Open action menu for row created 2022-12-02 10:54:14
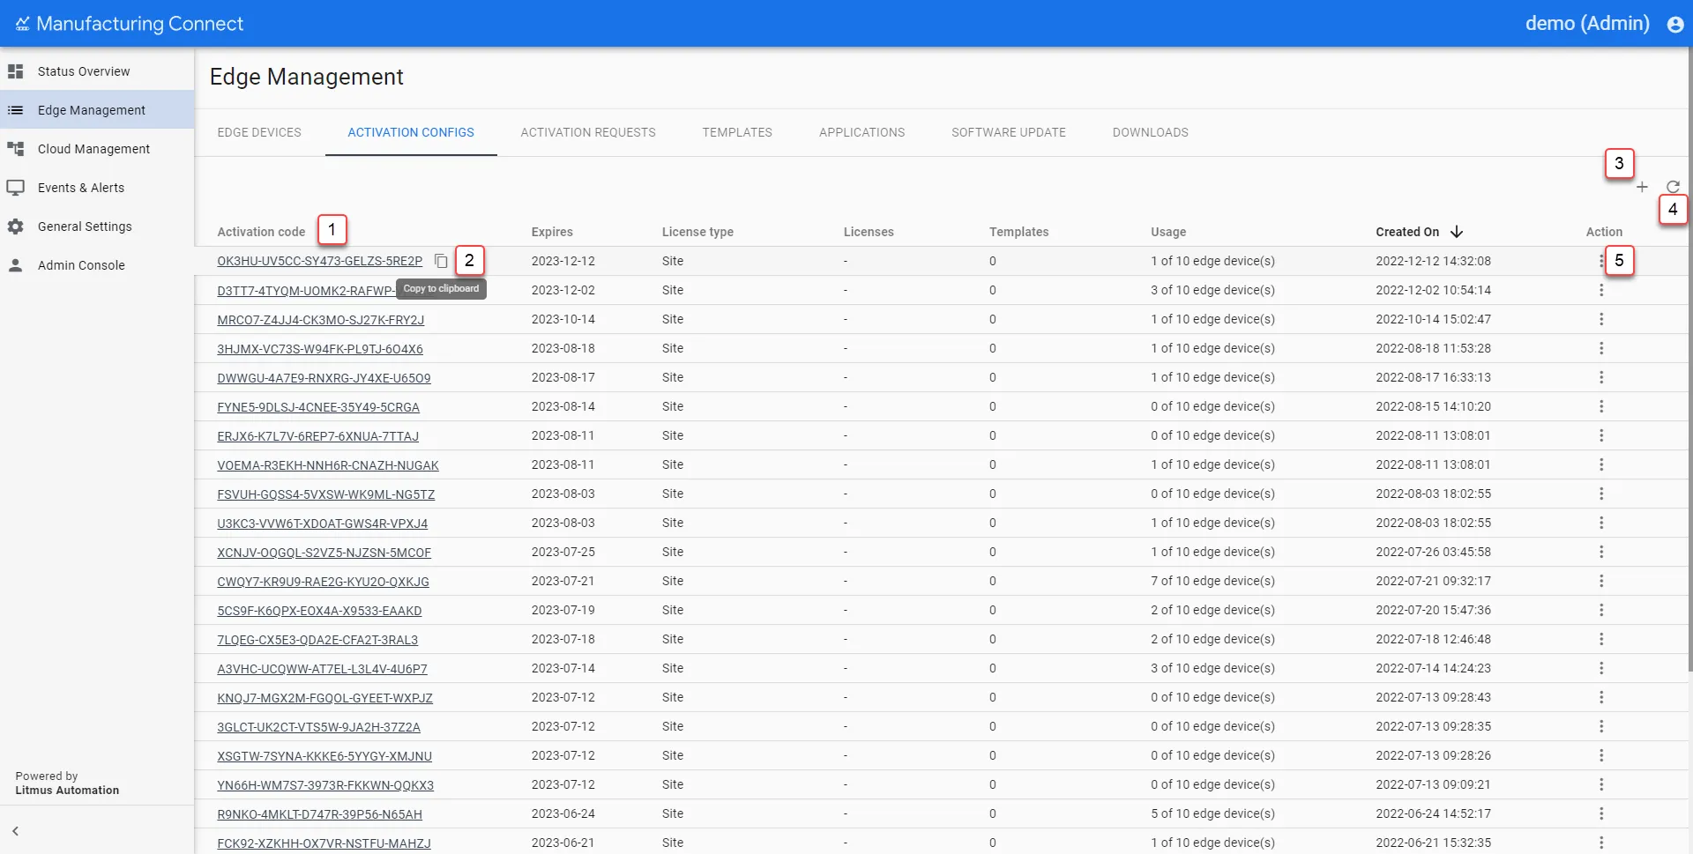 pos(1601,290)
